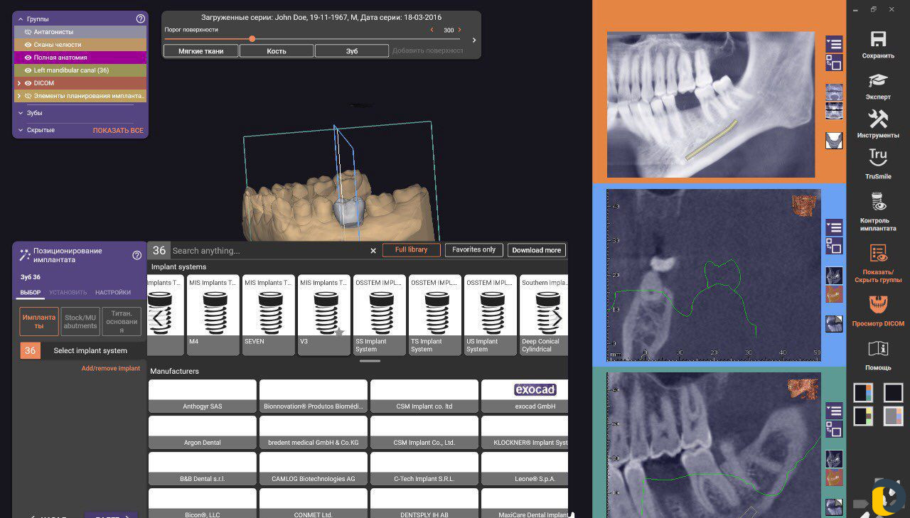Choose the Anthogyr SAS manufacturer

click(x=203, y=396)
